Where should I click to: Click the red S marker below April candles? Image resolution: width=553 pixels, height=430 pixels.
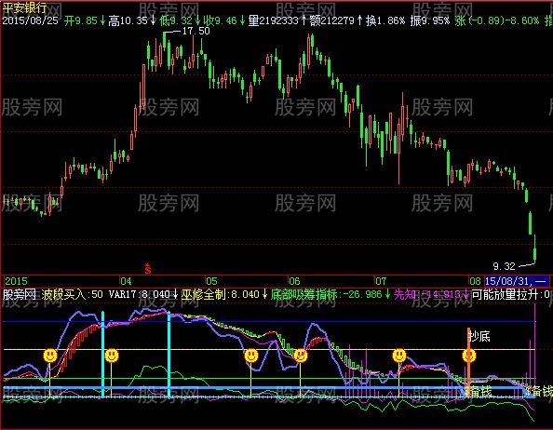pyautogui.click(x=148, y=269)
